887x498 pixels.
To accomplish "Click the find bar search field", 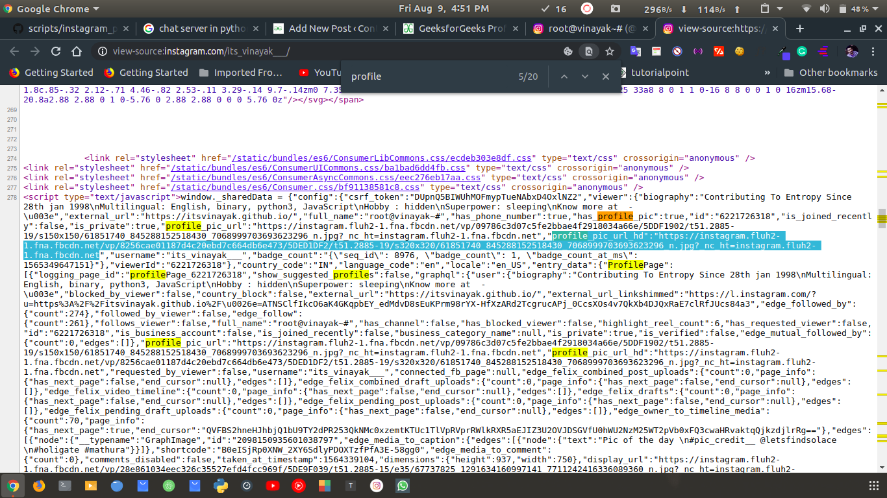I will point(429,77).
